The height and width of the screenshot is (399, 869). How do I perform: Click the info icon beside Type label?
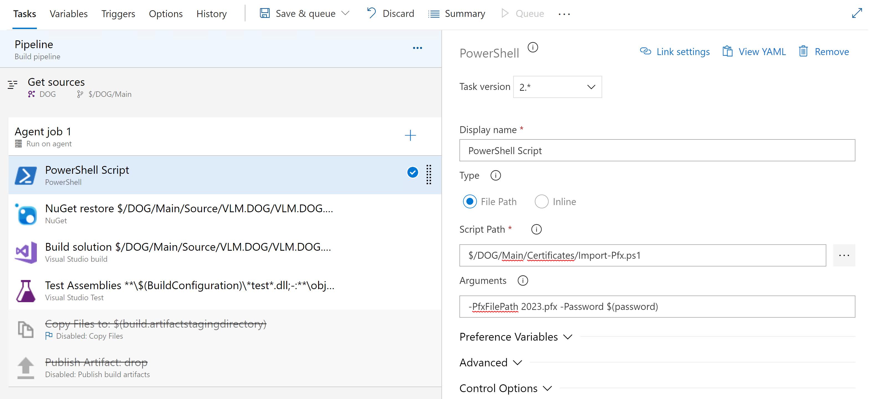pyautogui.click(x=495, y=176)
